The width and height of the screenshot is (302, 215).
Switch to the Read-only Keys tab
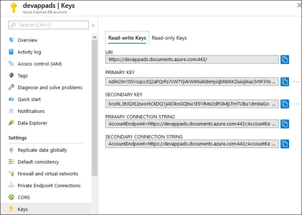[169, 38]
